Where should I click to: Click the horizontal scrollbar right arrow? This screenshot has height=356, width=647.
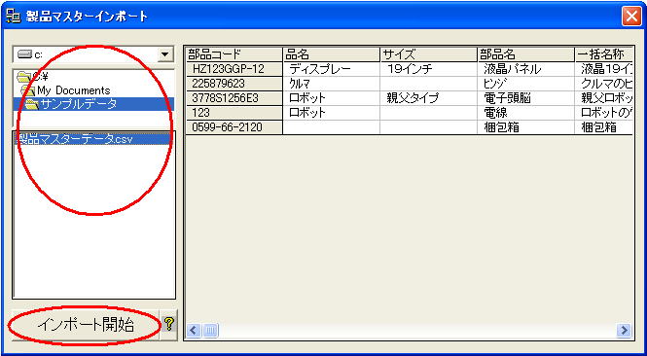click(x=624, y=330)
